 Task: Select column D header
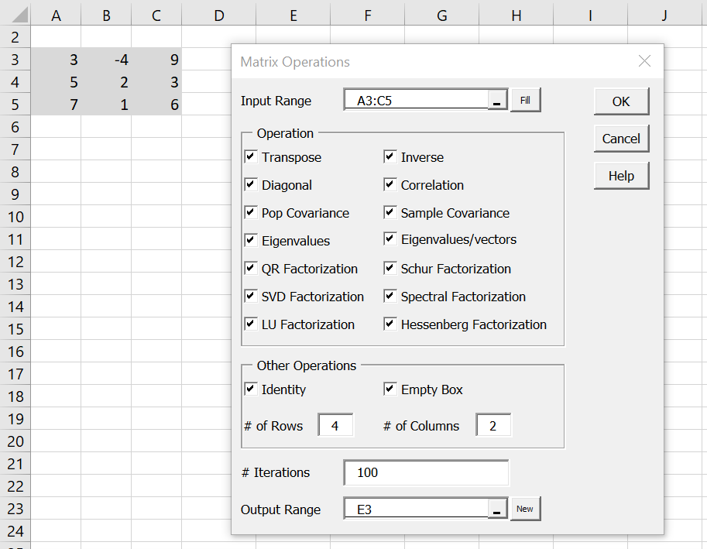pyautogui.click(x=219, y=15)
